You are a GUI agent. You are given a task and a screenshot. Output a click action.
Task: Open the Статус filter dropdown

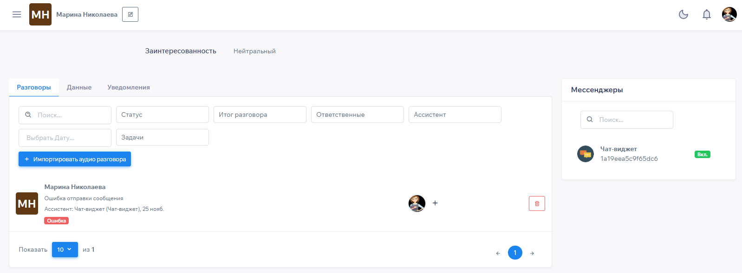tap(162, 114)
